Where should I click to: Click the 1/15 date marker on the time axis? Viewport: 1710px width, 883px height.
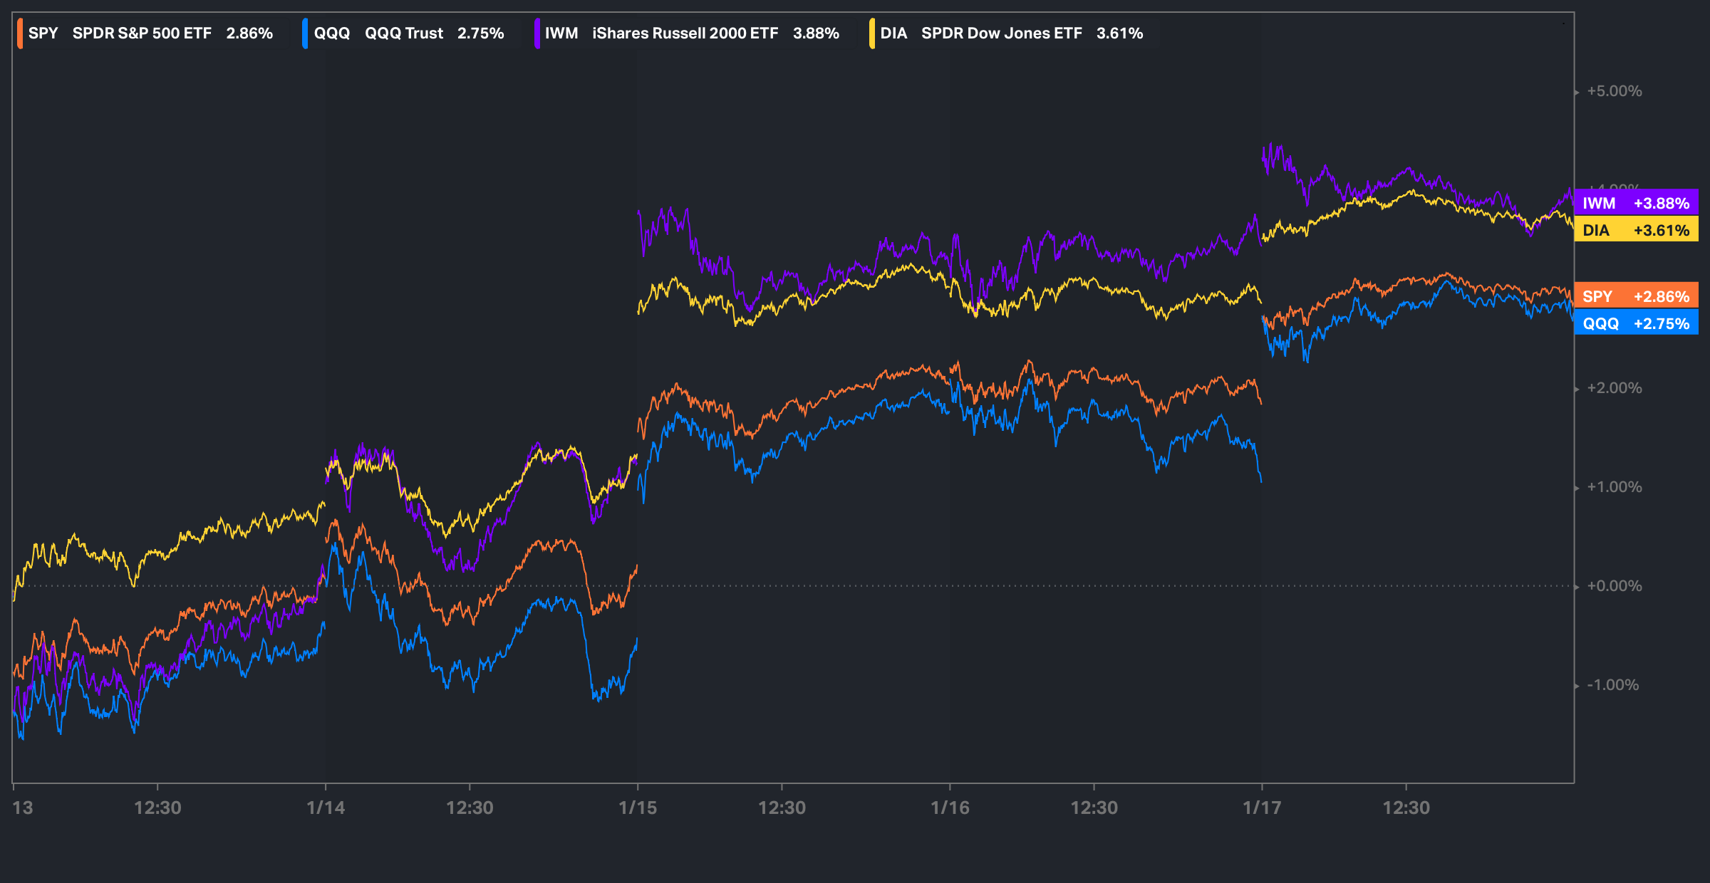(x=638, y=808)
